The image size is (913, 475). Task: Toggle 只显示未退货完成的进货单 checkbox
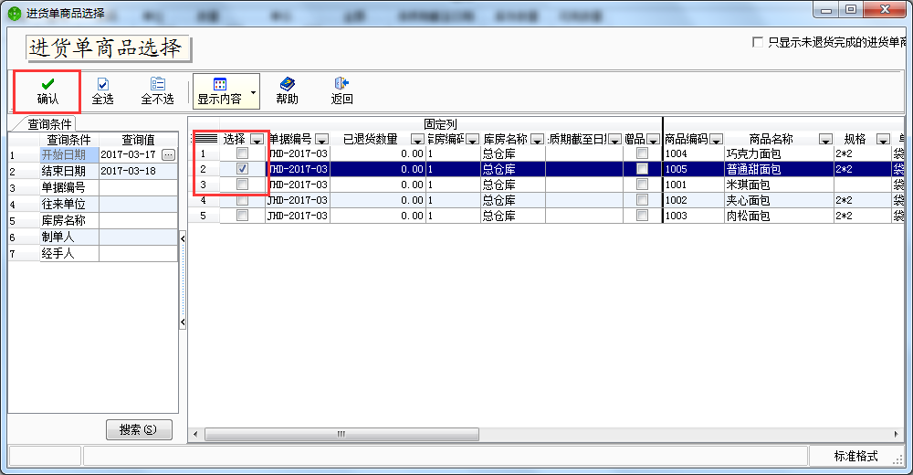coord(758,42)
